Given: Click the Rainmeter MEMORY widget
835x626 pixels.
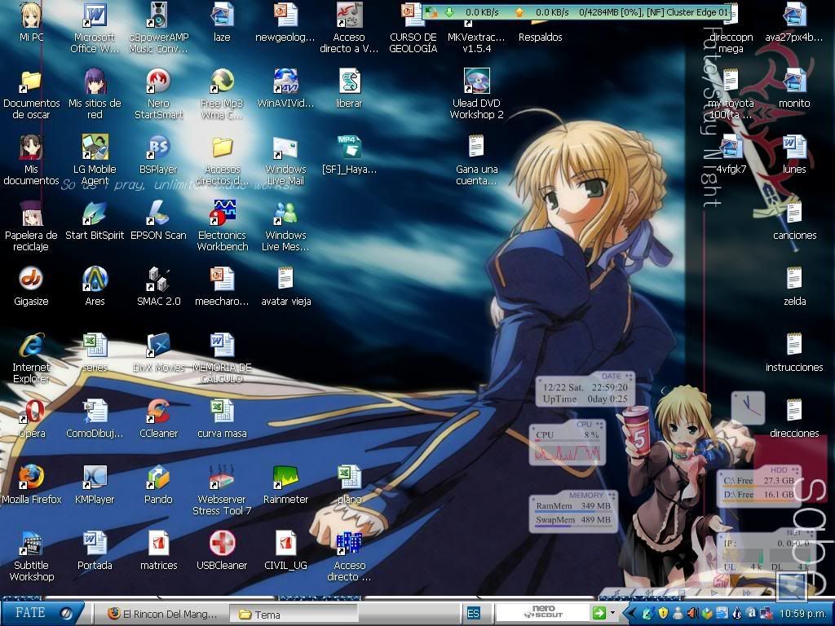Looking at the screenshot, I should coord(573,512).
